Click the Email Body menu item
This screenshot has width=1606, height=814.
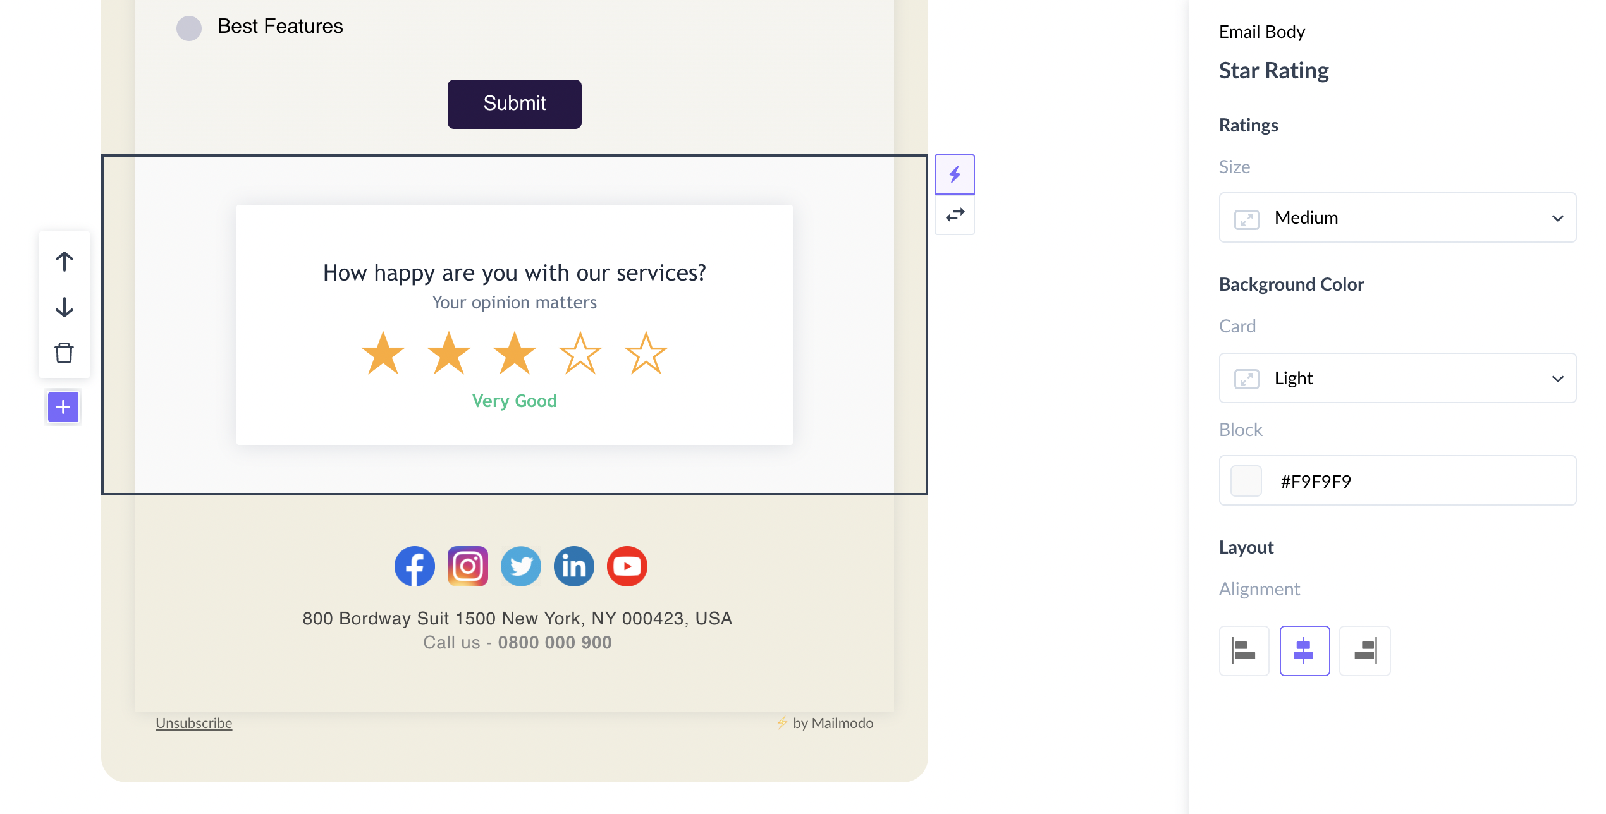(1263, 31)
